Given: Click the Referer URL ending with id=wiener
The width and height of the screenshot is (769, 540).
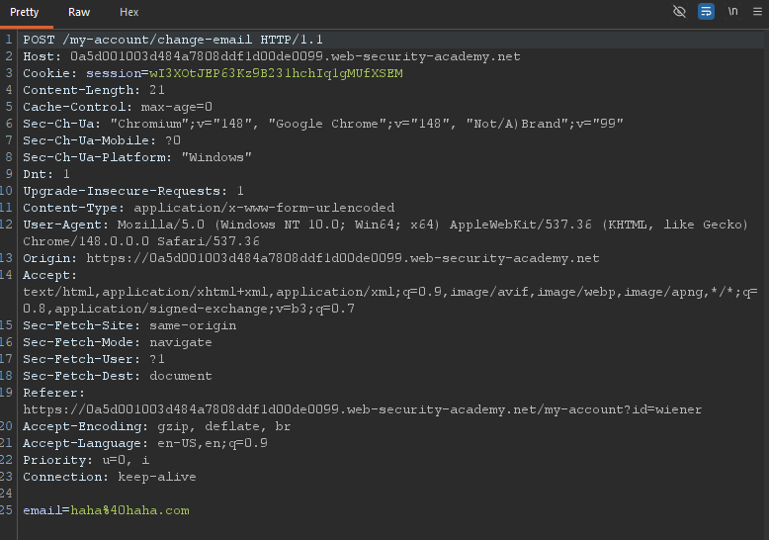Looking at the screenshot, I should pos(363,409).
